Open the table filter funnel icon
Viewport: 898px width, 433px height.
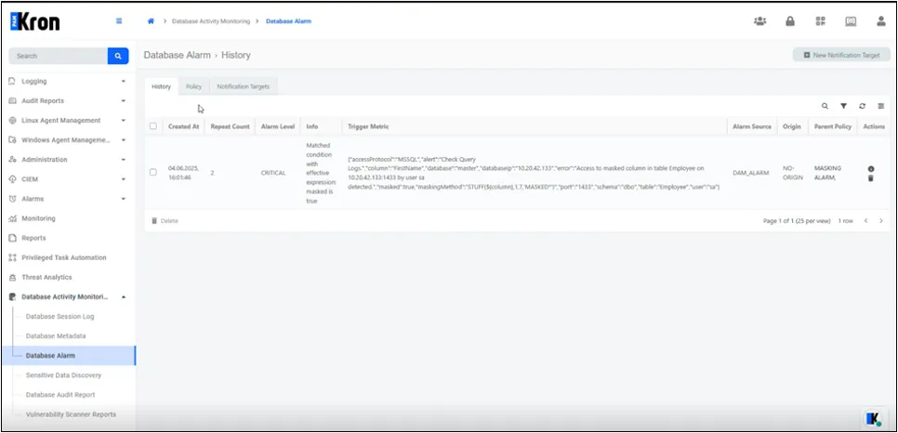[x=843, y=106]
